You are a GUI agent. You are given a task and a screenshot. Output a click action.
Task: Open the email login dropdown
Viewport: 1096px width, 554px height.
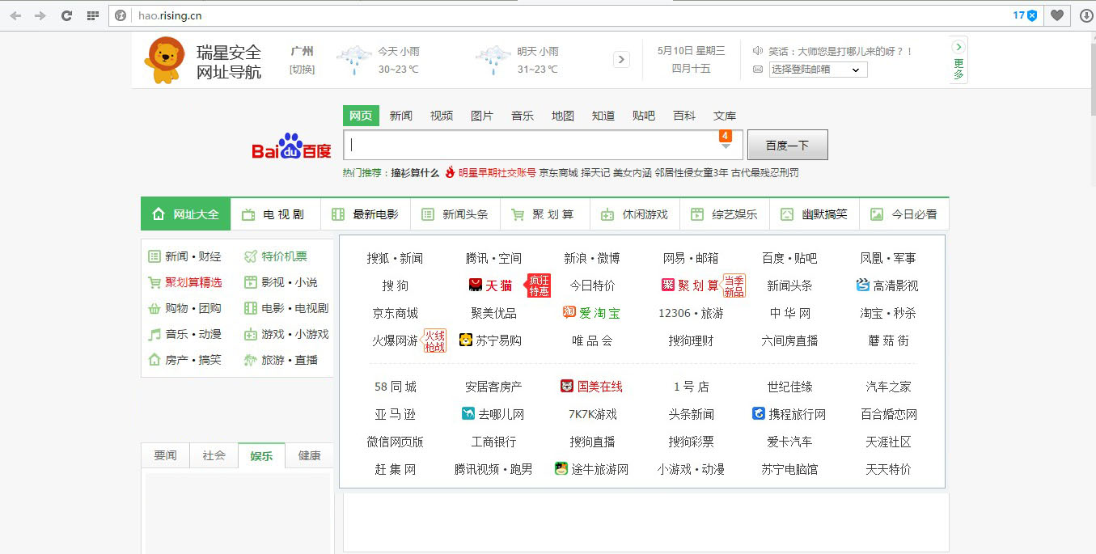[818, 70]
